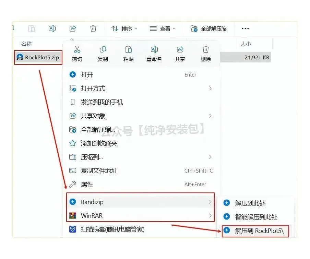Click 全部解压缩 in the toolbar

tap(208, 29)
